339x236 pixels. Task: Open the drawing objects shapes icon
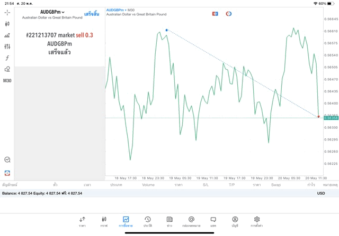point(7,69)
